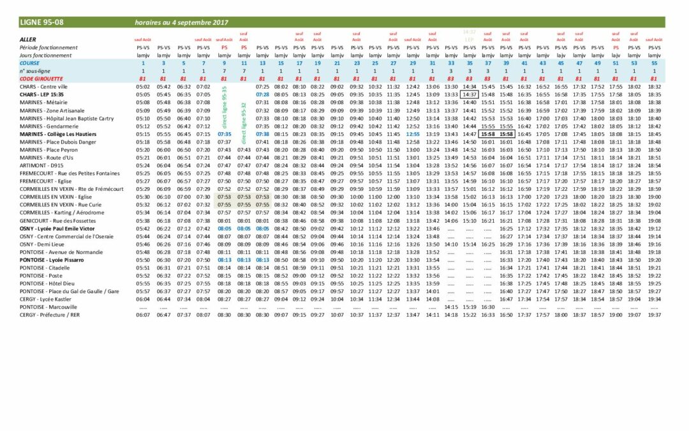This screenshot has width=689, height=431.
Task: Select the stop 'MARINES - Collège Les Hautiers'
Action: click(57, 134)
